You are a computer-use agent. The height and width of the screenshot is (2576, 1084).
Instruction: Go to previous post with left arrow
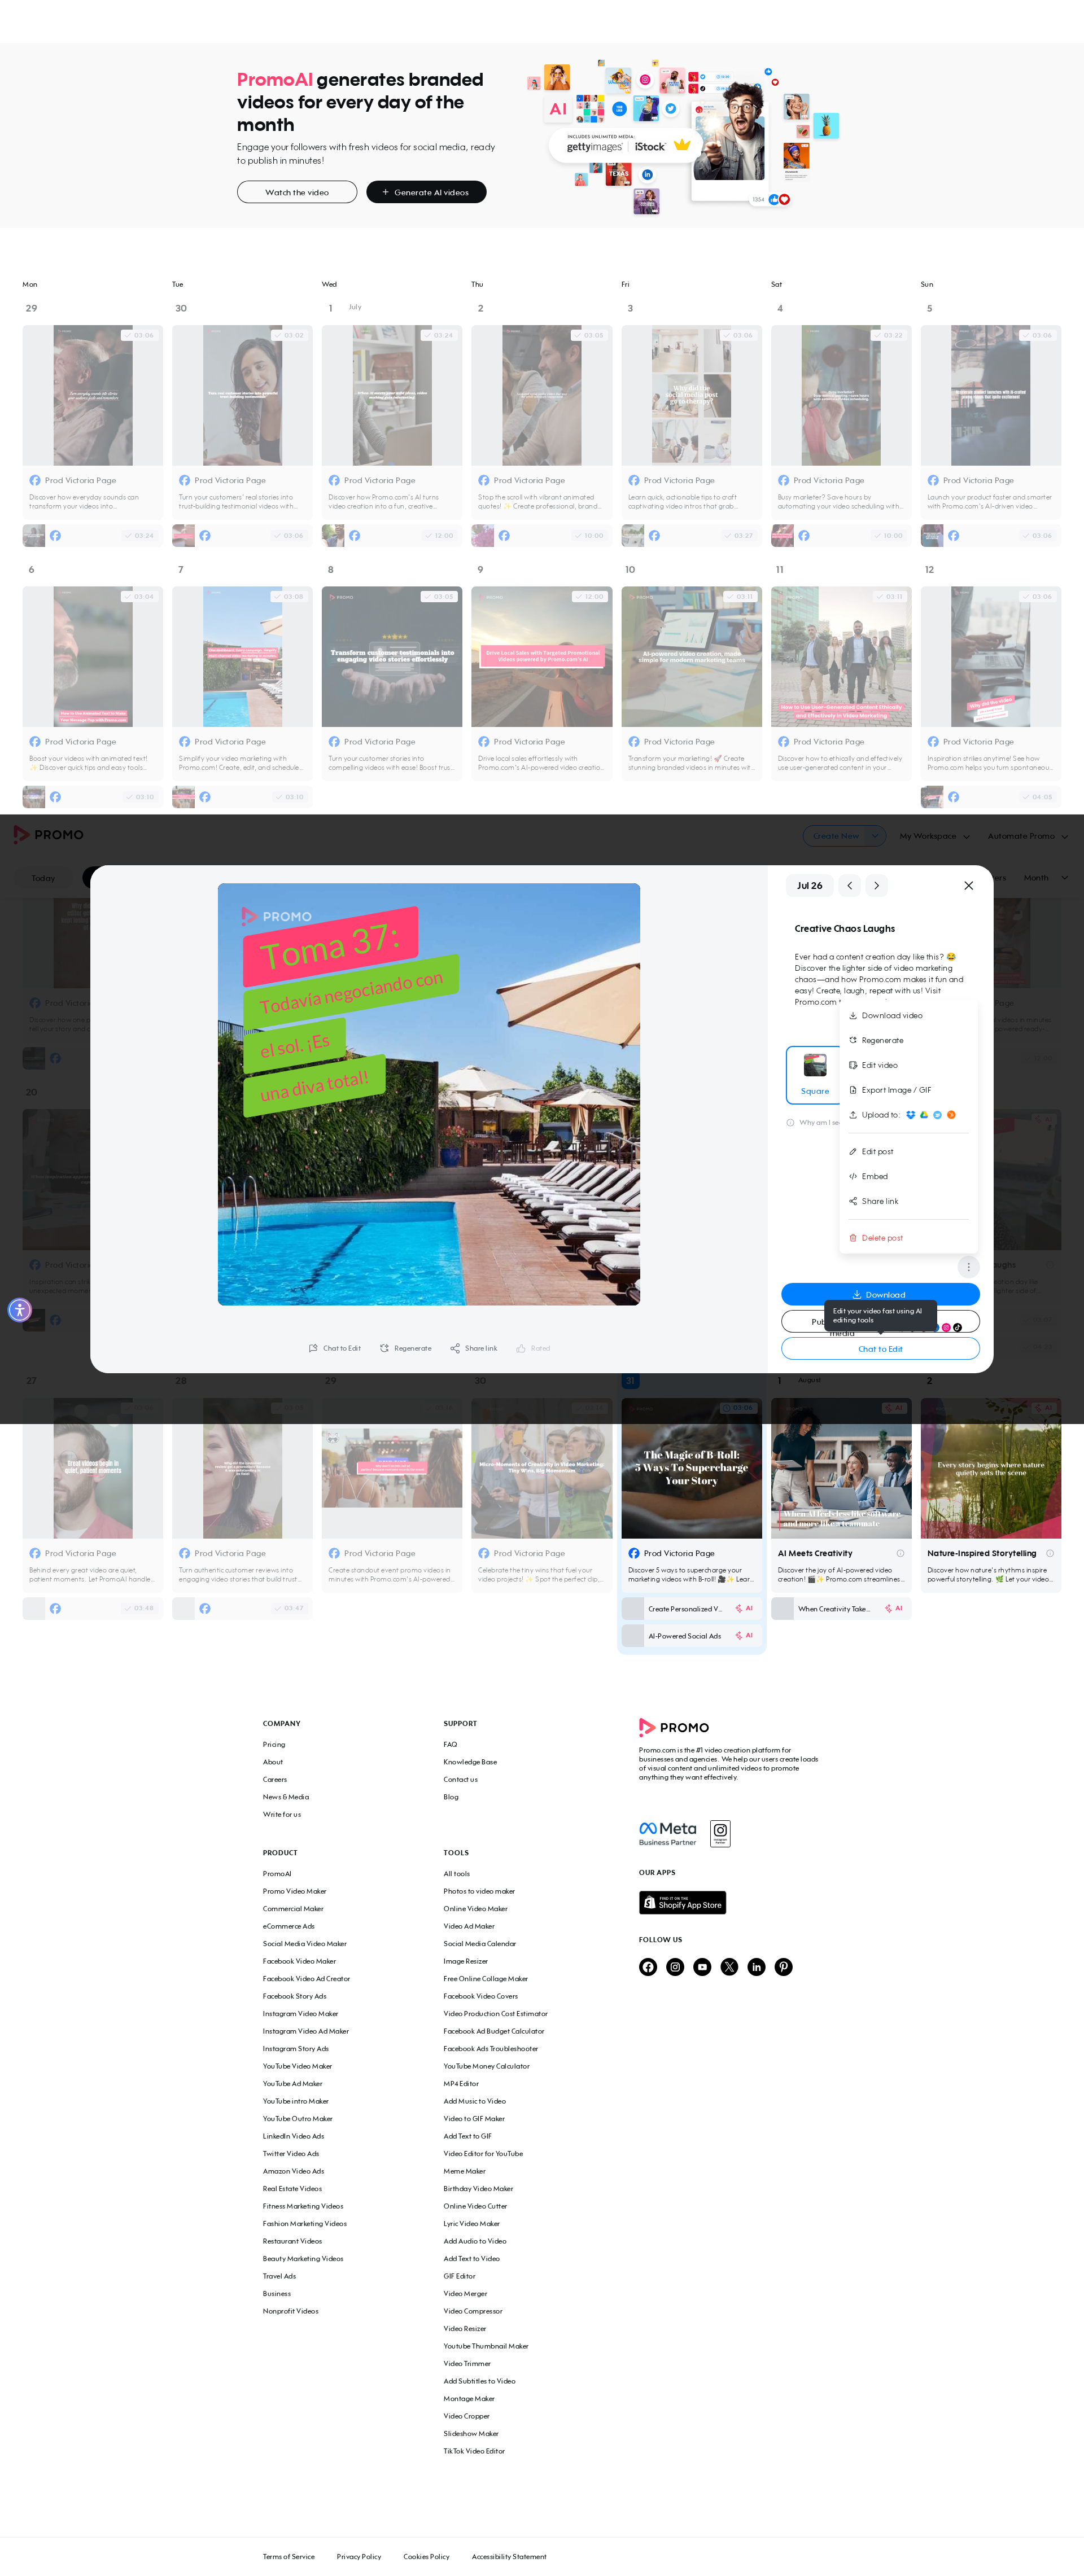[849, 886]
